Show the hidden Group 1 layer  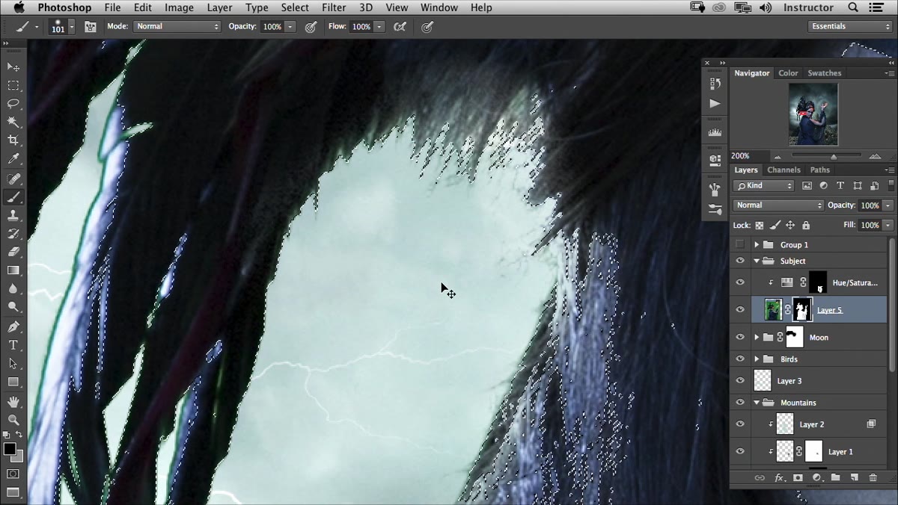click(740, 244)
